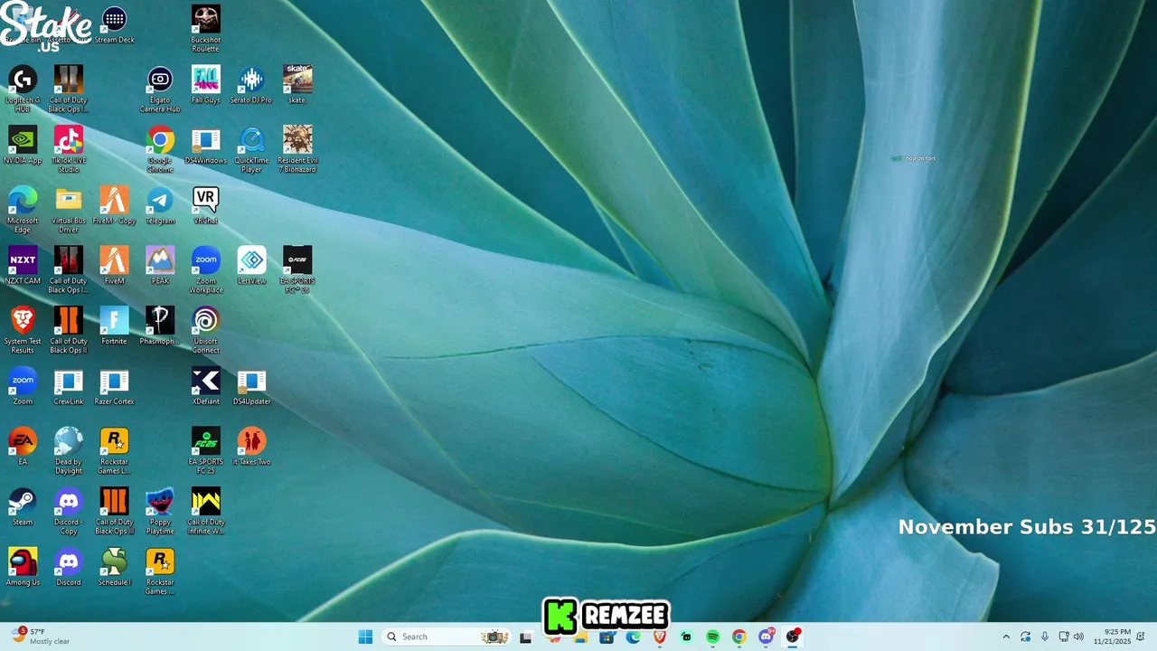Launch Fall Guys desktop shortcut
Viewport: 1157px width, 651px height.
click(205, 85)
